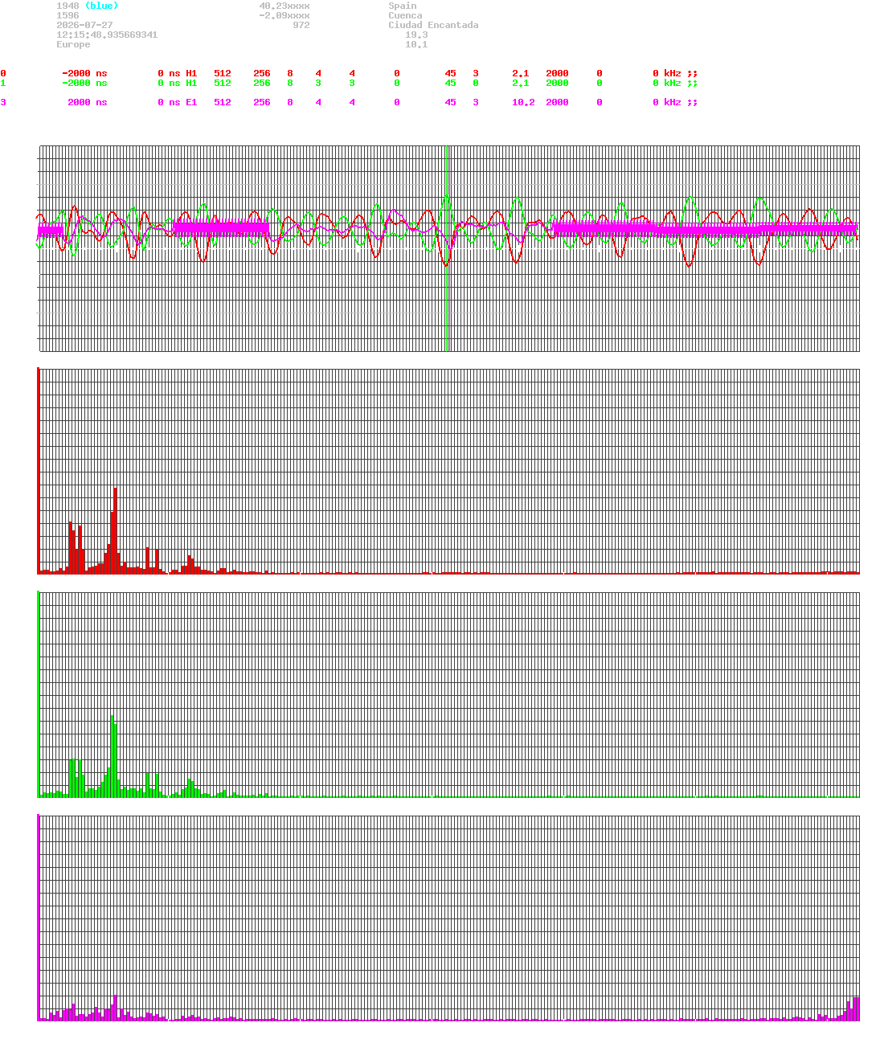Click the vertical trigger marker in the waveform plot
Image resolution: width=880 pixels, height=1039 pixels.
pos(448,248)
